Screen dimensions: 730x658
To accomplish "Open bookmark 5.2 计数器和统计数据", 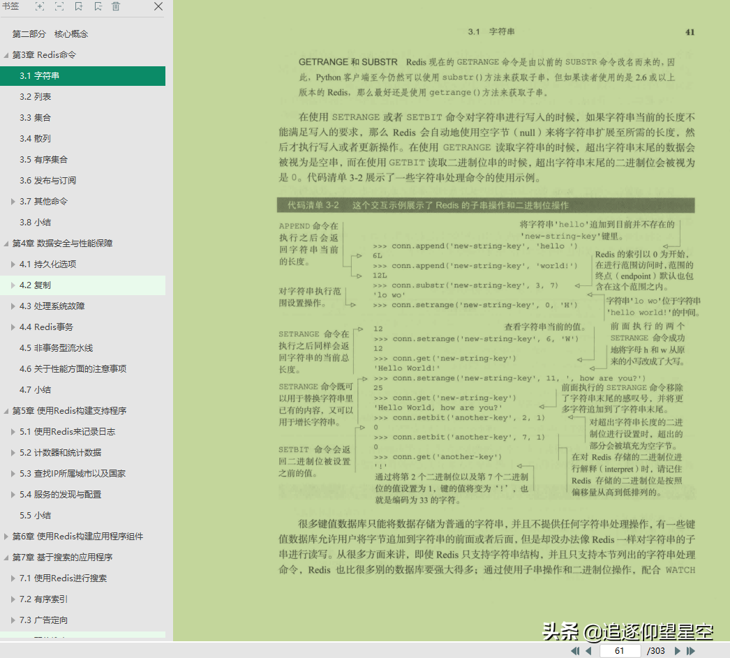I will [61, 453].
